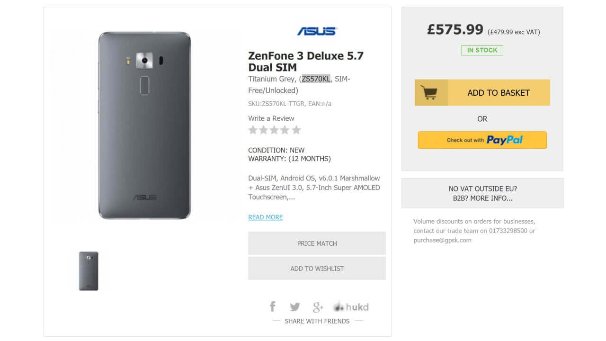Image resolution: width=606 pixels, height=341 pixels.
Task: Click the IN STOCK status badge
Action: 482,50
